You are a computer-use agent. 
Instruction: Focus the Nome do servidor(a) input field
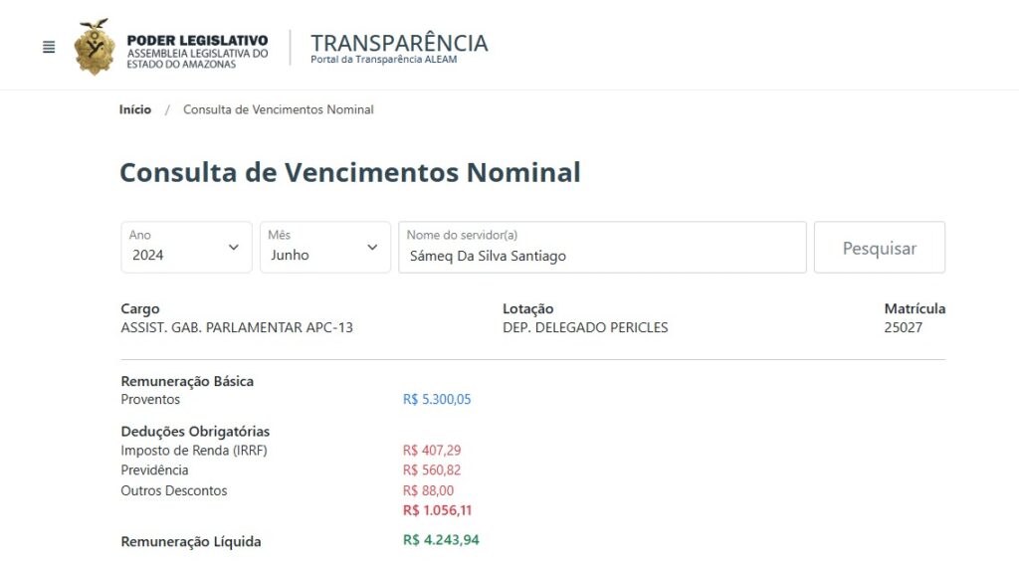pyautogui.click(x=602, y=248)
